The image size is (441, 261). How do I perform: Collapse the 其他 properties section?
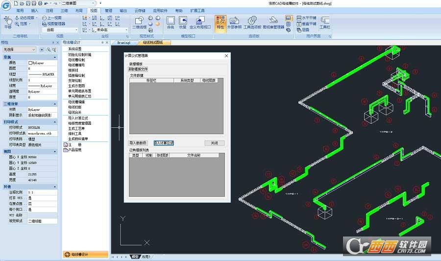54,187
